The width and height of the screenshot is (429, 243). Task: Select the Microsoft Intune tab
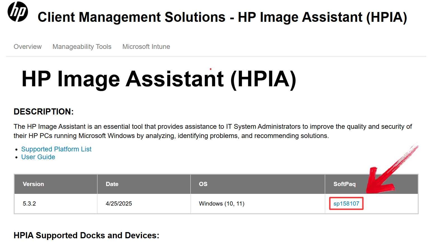point(146,47)
